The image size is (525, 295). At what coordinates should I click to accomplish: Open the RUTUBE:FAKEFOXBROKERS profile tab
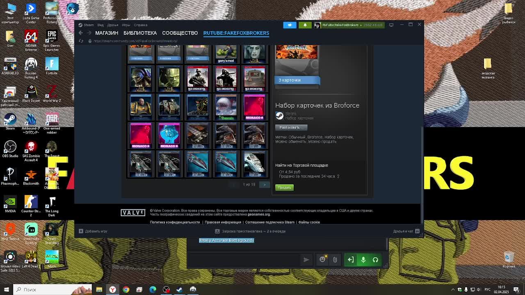tap(236, 33)
